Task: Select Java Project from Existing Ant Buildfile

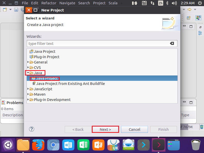Action: (x=68, y=84)
